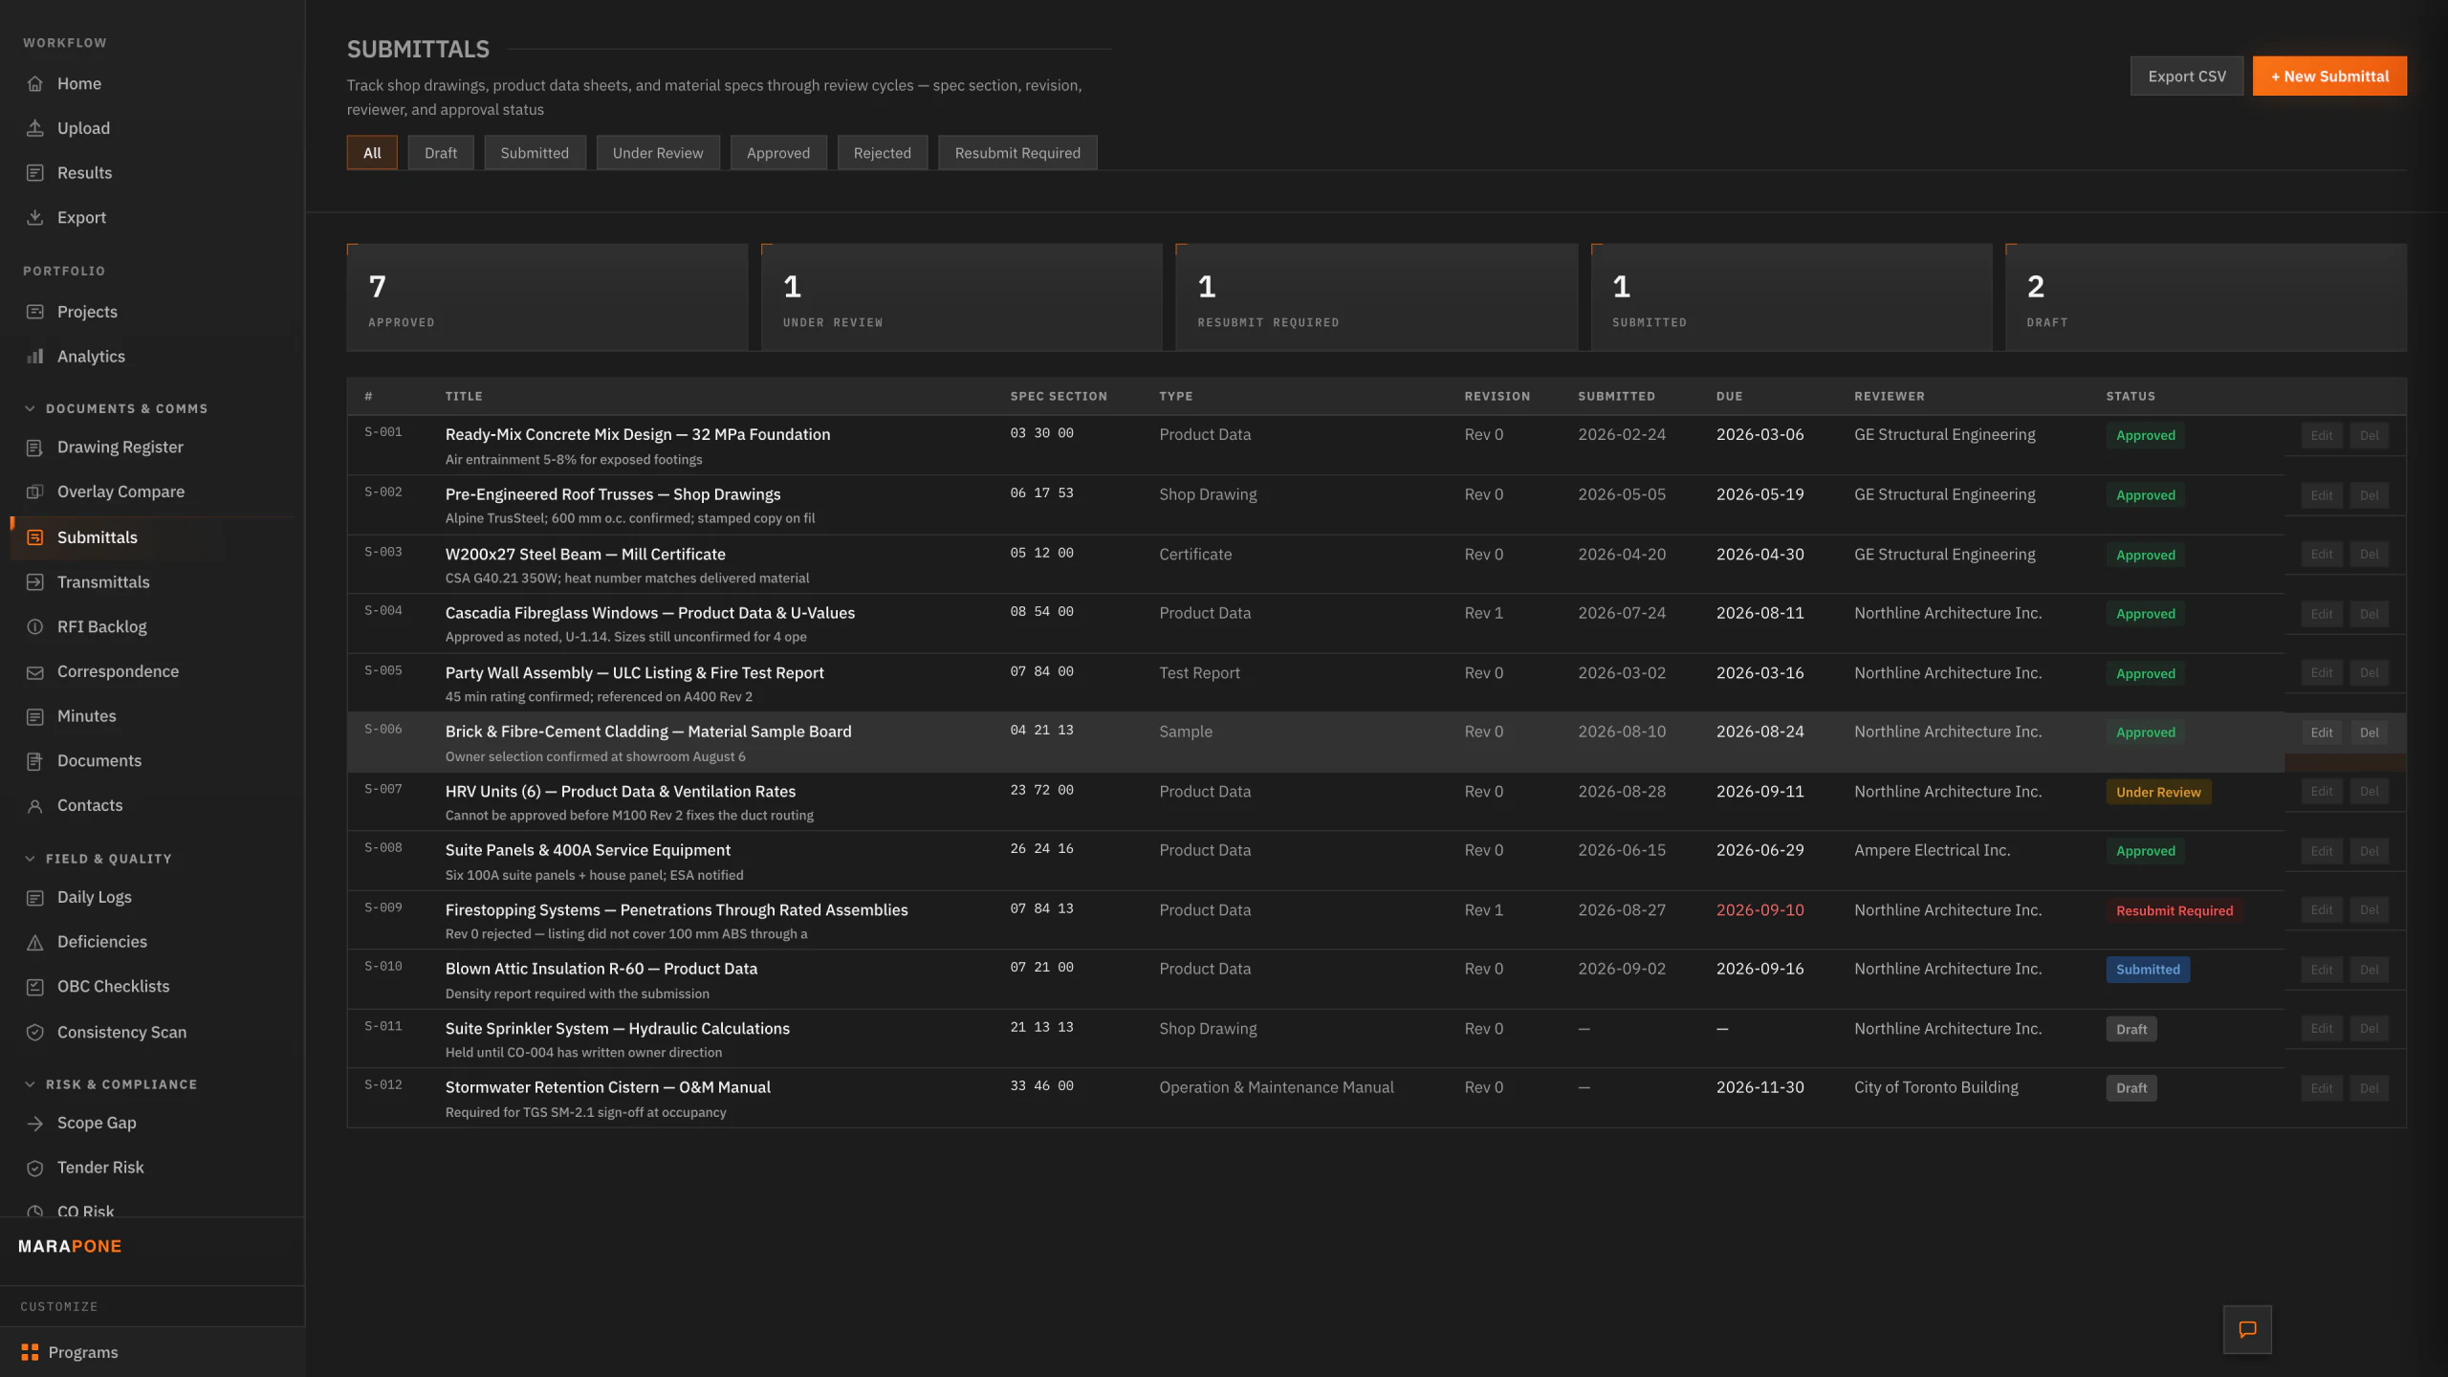Click the Title column header
The image size is (2448, 1377).
464,396
